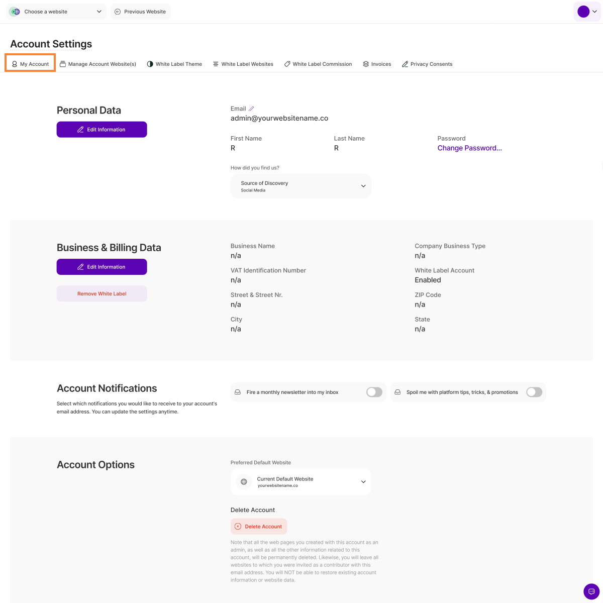Click the pencil icon next to Email
Viewport: 603px width, 603px height.
pyautogui.click(x=251, y=109)
